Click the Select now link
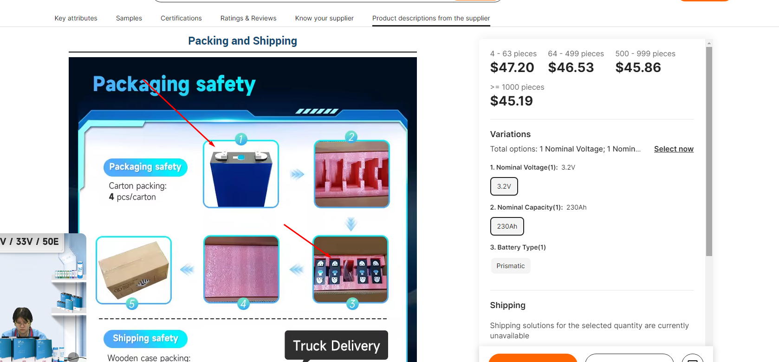The image size is (779, 362). coord(674,149)
